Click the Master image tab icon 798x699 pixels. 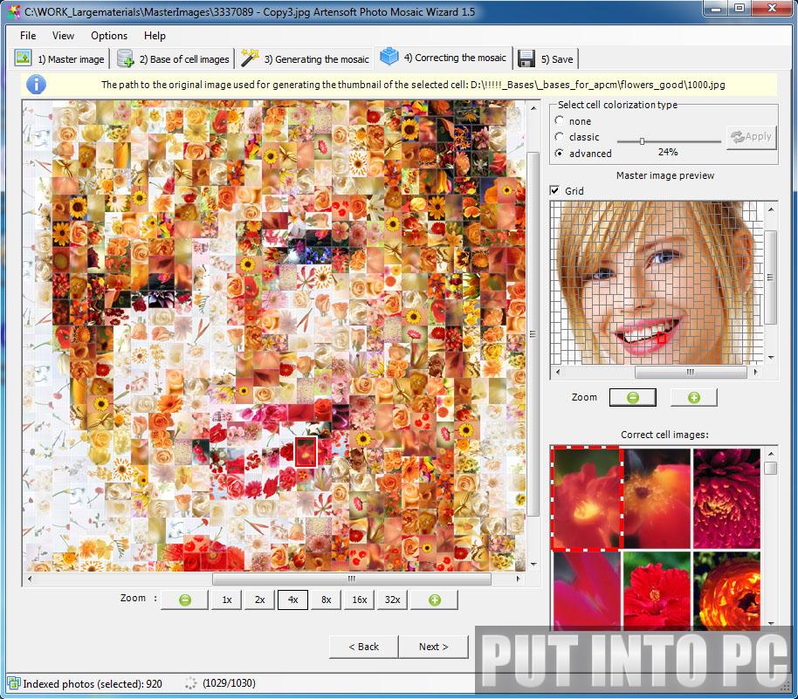(x=22, y=58)
